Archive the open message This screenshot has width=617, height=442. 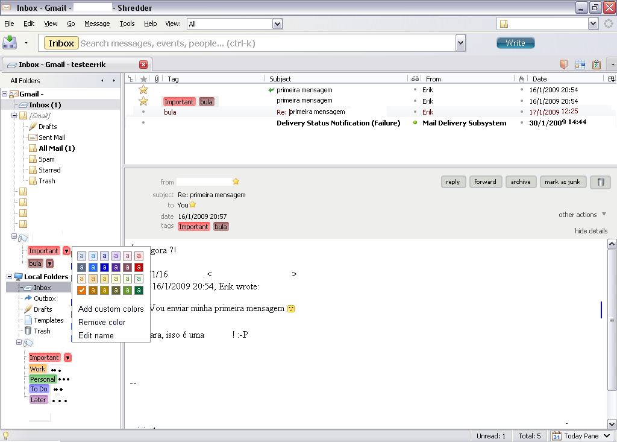click(521, 182)
